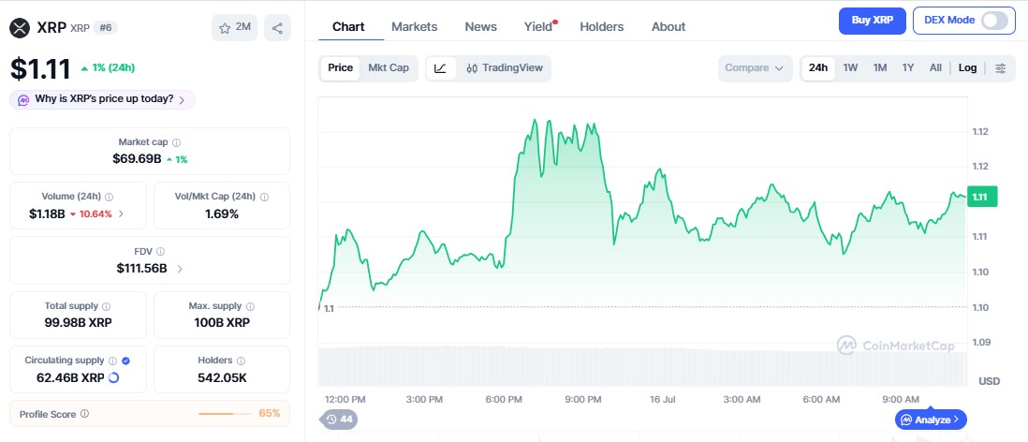Open the About tab
This screenshot has height=442, width=1028.
[x=668, y=27]
